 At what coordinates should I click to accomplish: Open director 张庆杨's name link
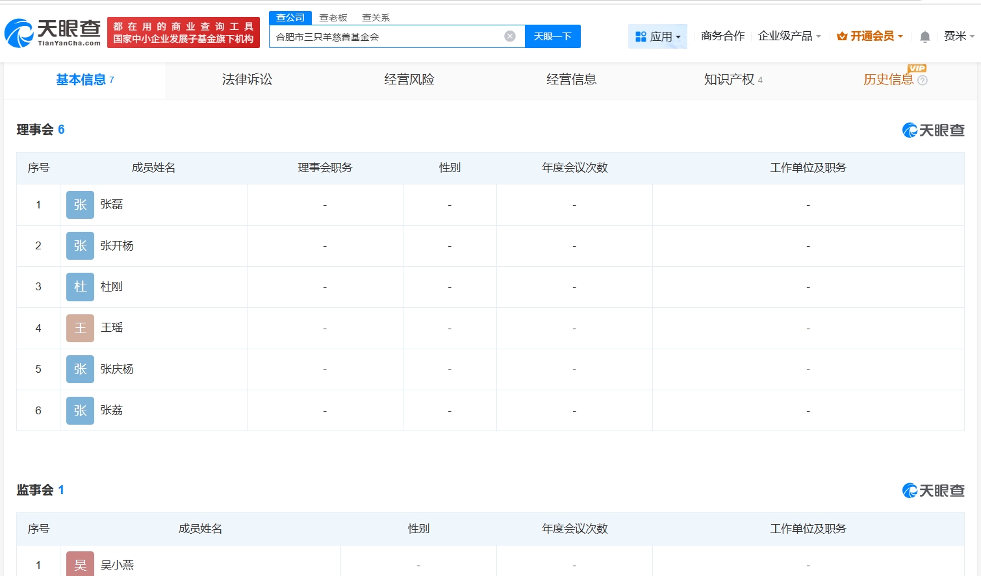pos(117,369)
